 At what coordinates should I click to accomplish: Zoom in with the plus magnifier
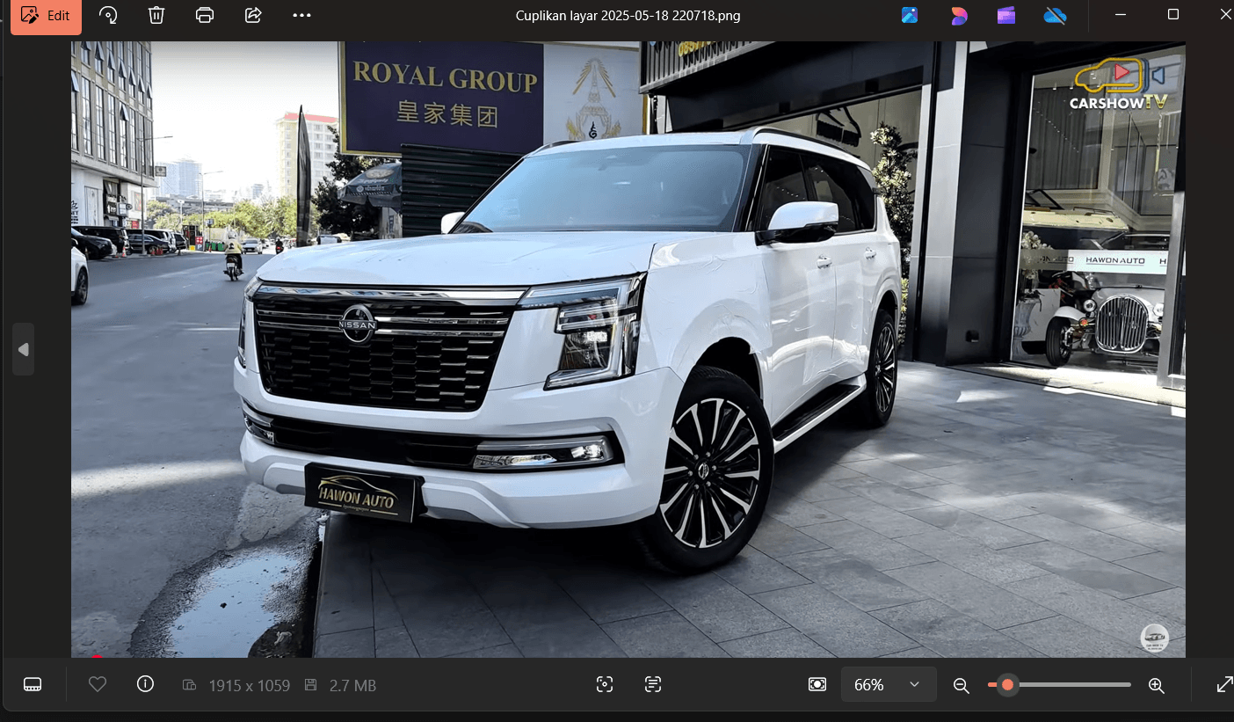pos(1157,685)
